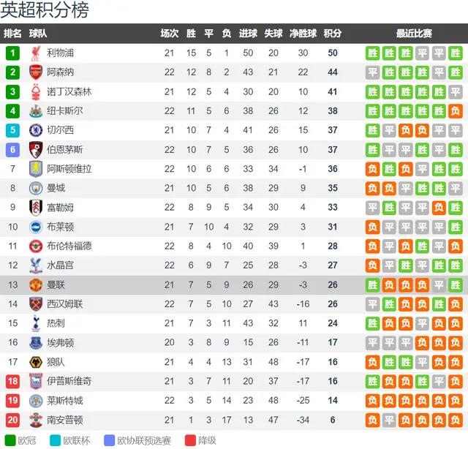Image resolution: width=468 pixels, height=449 pixels.
Task: Click the Chelsea club badge
Action: point(36,130)
